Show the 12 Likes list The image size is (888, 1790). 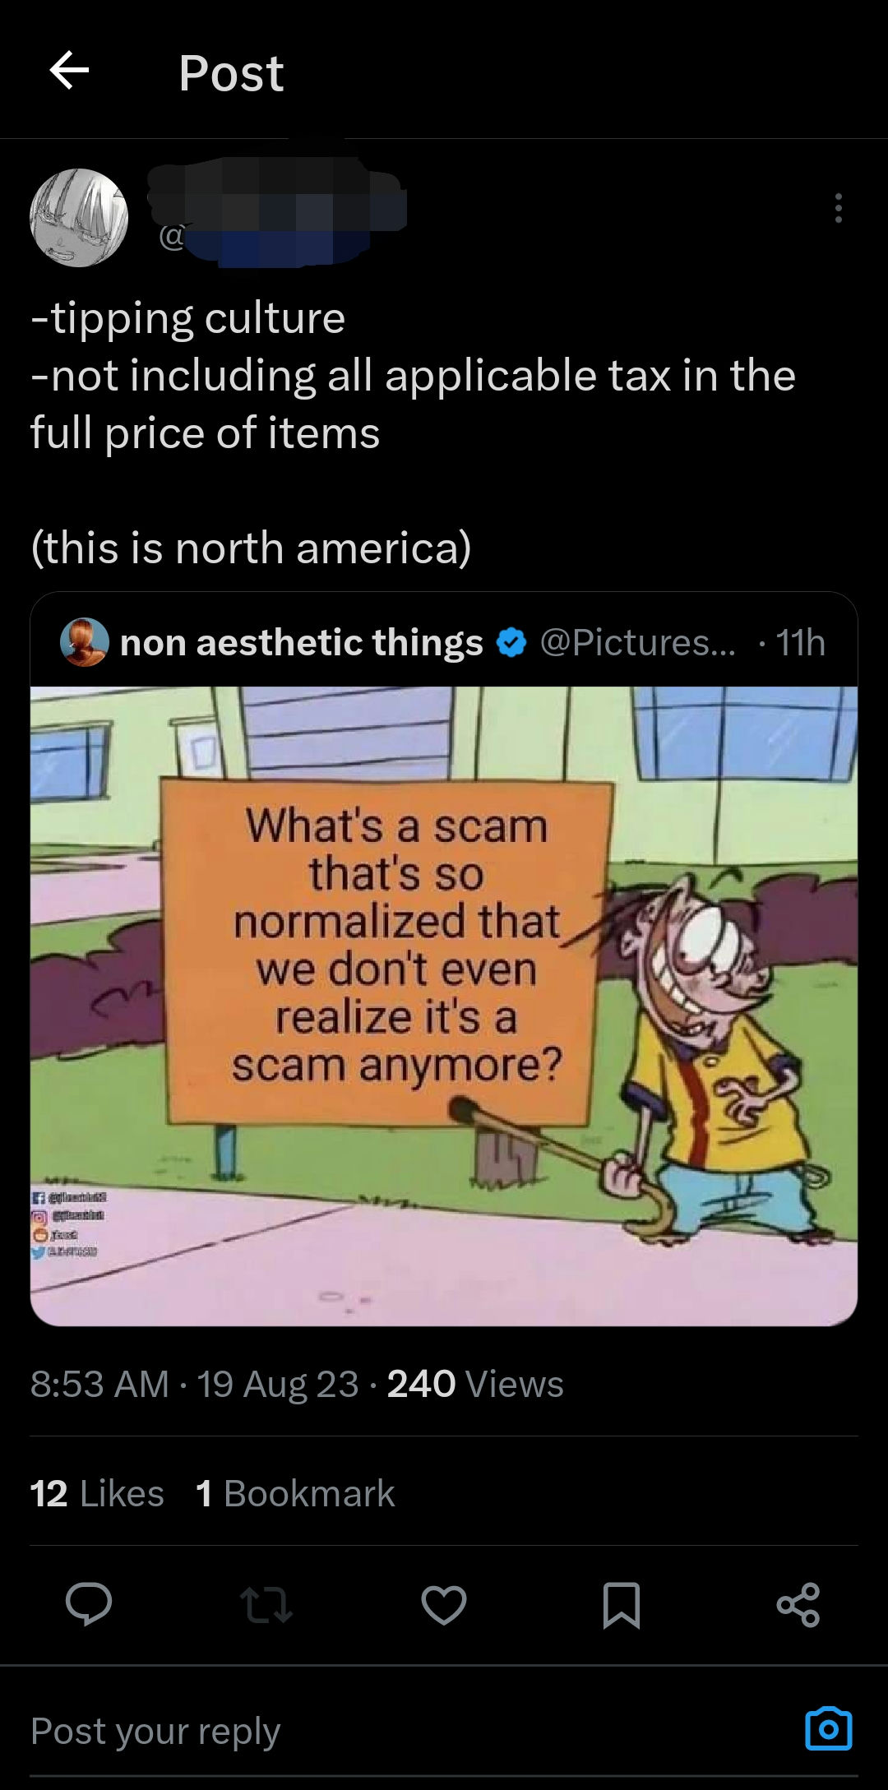coord(97,1493)
